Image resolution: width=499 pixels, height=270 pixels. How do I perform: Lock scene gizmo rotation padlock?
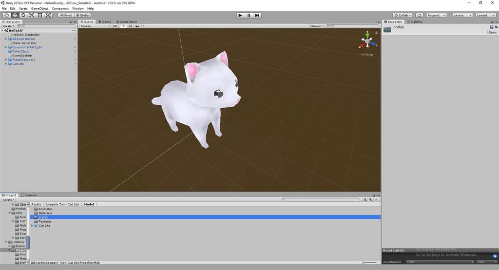pos(377,33)
